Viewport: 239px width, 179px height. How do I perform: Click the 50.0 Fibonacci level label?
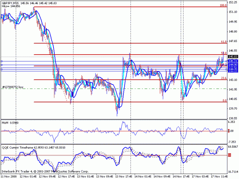(x=224, y=53)
